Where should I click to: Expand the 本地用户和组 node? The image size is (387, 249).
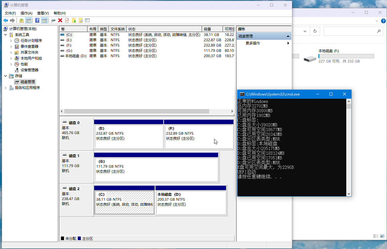11,58
